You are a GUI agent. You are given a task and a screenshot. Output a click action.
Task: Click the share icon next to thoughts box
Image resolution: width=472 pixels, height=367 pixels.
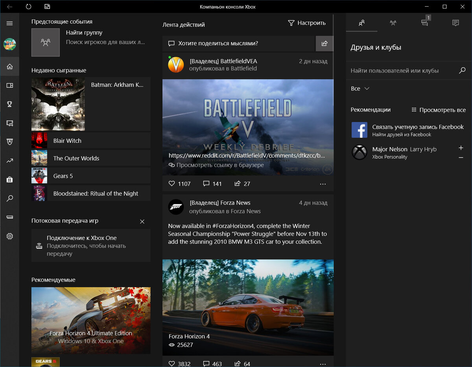(x=324, y=43)
